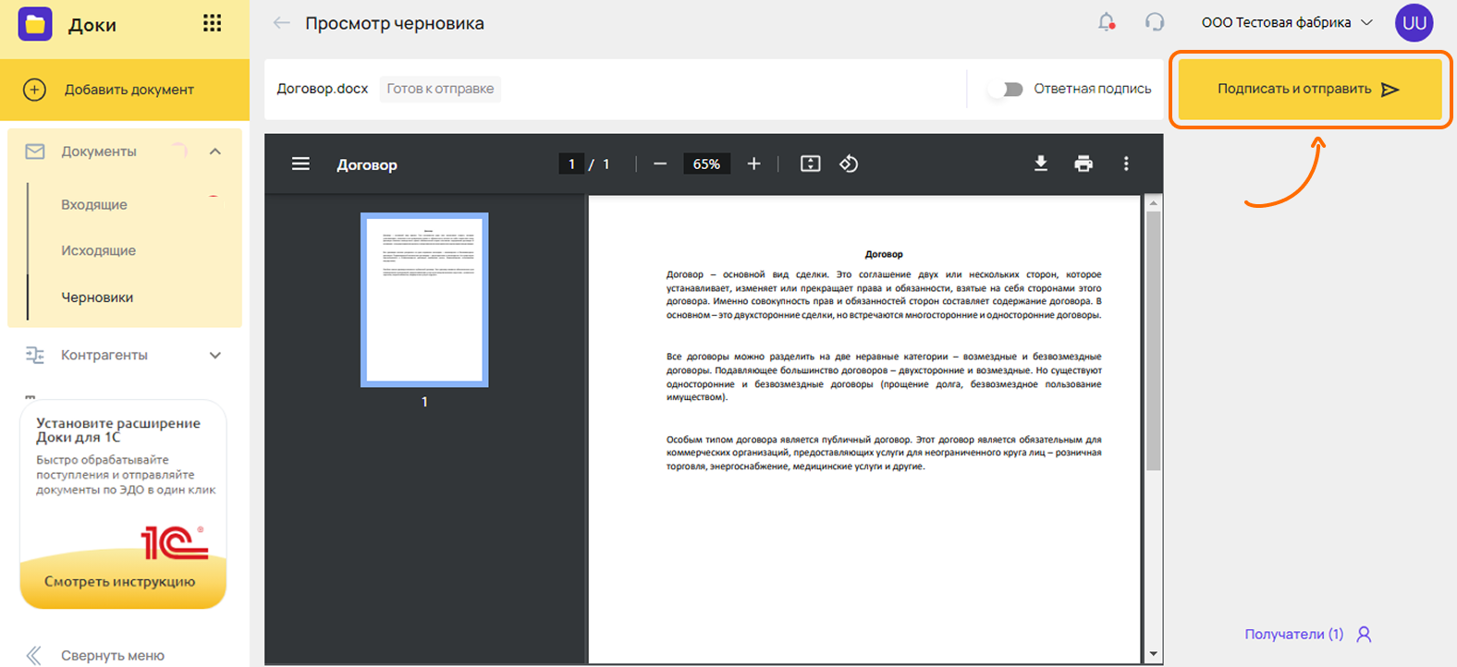Click the fit to page icon

click(810, 164)
